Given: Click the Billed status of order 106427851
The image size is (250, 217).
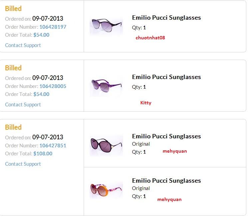Looking at the screenshot, I should tap(13, 127).
